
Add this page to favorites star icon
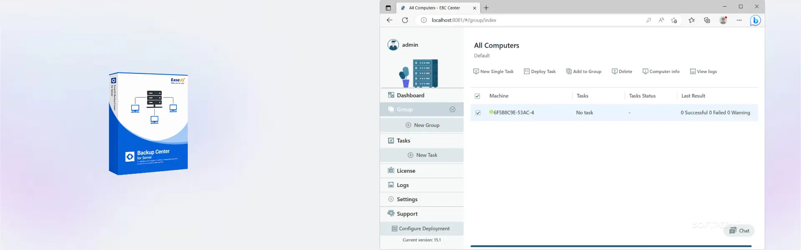[674, 20]
